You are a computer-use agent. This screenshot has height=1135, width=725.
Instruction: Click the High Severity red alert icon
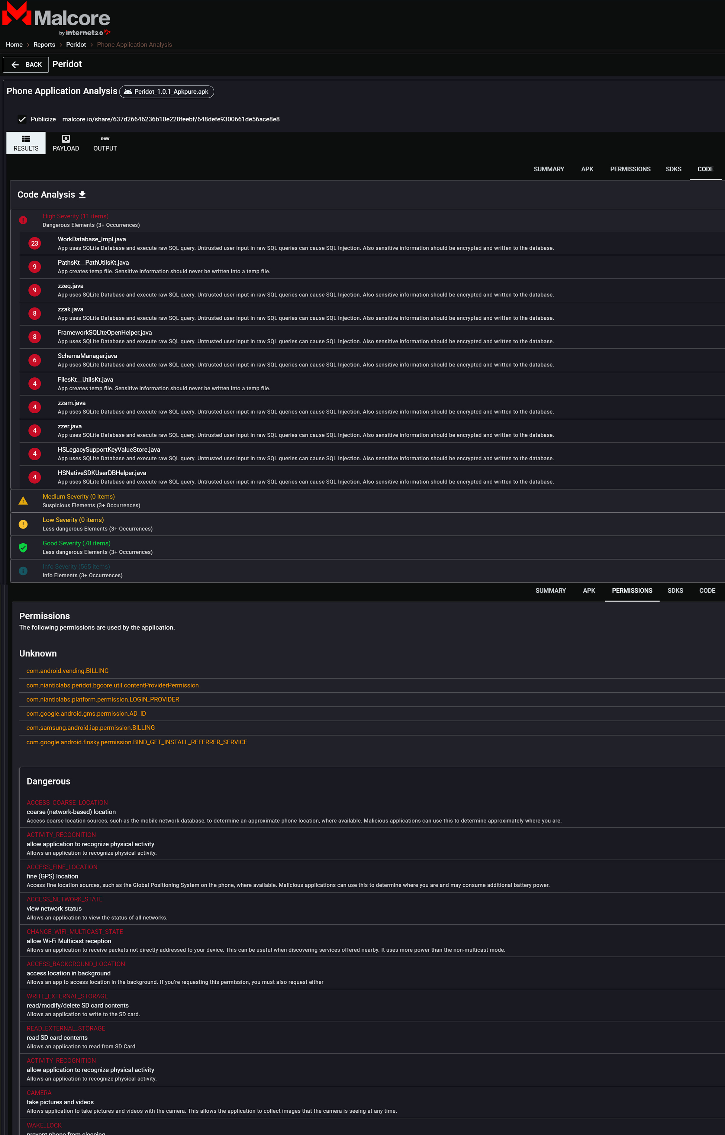pos(23,220)
